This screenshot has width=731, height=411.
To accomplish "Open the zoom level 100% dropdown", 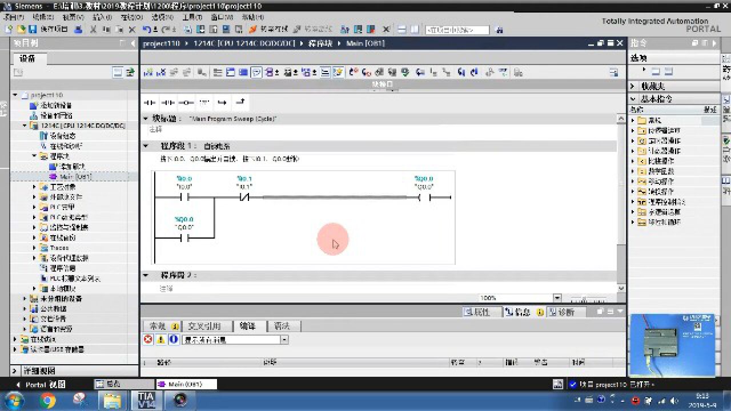I will coord(557,298).
